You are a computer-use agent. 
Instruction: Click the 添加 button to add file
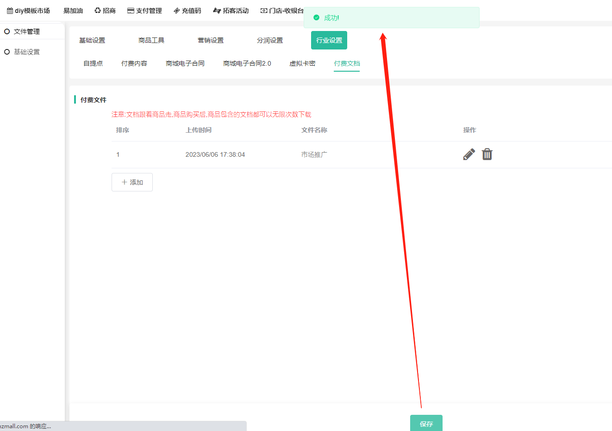(132, 182)
